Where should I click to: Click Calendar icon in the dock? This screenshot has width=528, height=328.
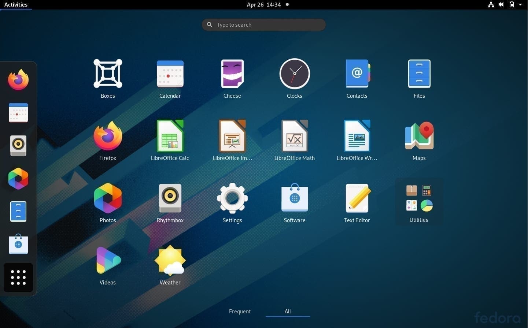(x=18, y=113)
